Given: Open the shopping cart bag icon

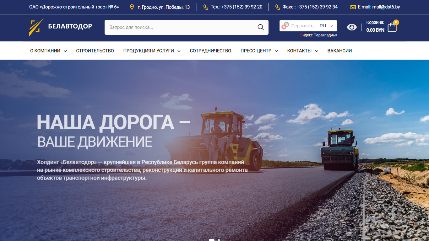Looking at the screenshot, I should [x=392, y=28].
